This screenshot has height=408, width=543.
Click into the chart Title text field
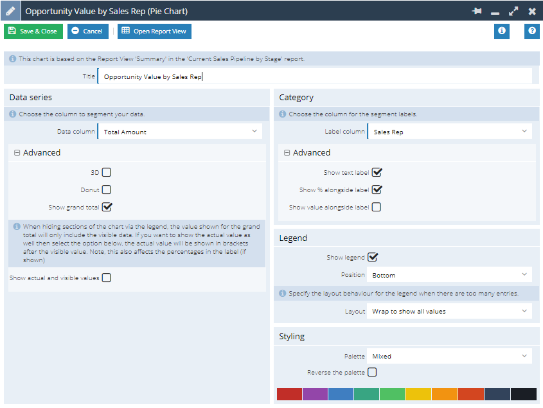click(315, 76)
